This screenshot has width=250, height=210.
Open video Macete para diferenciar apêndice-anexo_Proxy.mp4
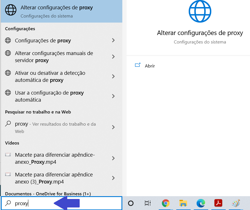(x=62, y=158)
